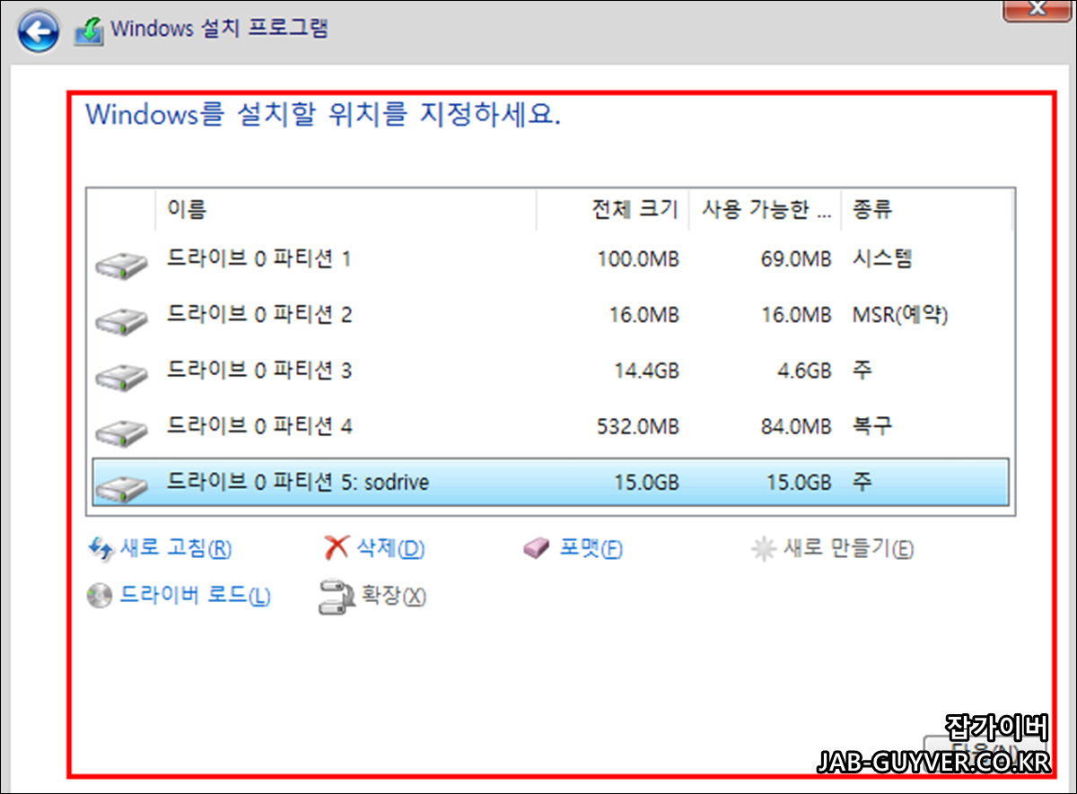Click the Windows Setup program icon in the title bar
The width and height of the screenshot is (1077, 794).
click(90, 31)
